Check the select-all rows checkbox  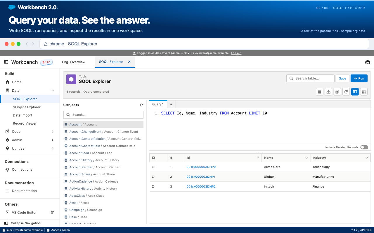click(153, 158)
